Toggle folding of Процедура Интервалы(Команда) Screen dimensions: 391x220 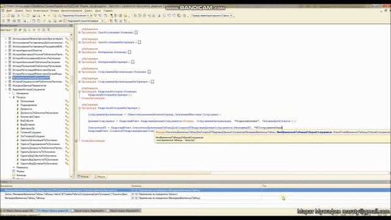pyautogui.click(x=79, y=52)
